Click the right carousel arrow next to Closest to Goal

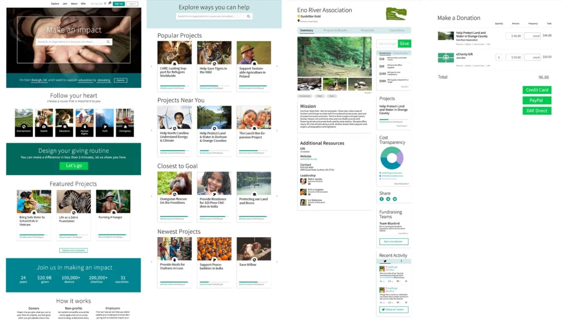[x=277, y=196]
